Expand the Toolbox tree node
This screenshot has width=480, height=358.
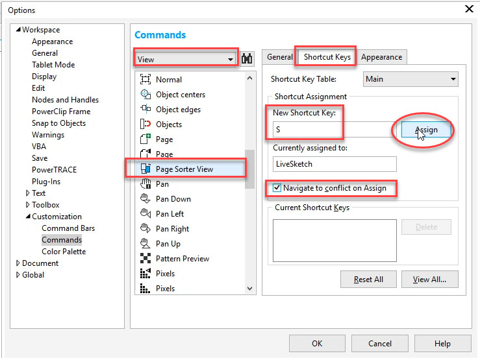pos(27,205)
